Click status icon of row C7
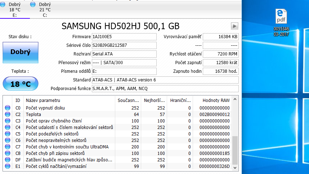Image resolution: width=309 pixels, height=174 pixels. click(8, 147)
